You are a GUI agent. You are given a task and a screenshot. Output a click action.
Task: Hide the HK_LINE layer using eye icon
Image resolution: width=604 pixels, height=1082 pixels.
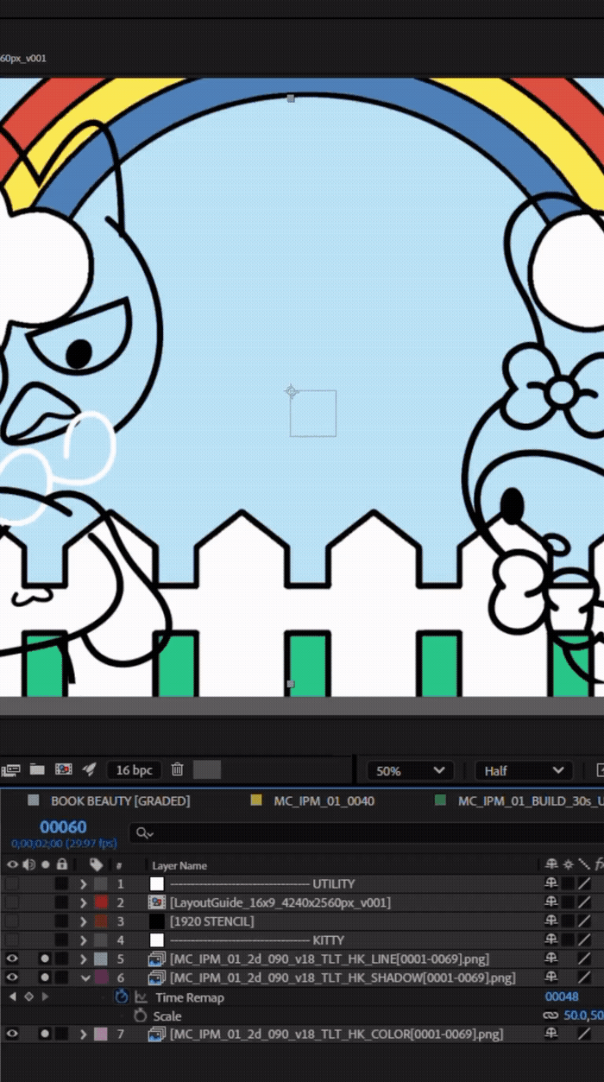click(12, 959)
